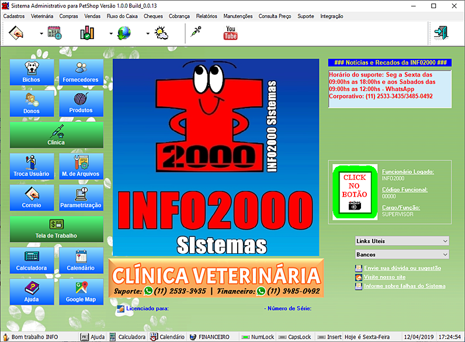Open the YouTube toolbar icon
Viewport: 465px width, 342px height.
click(x=230, y=33)
